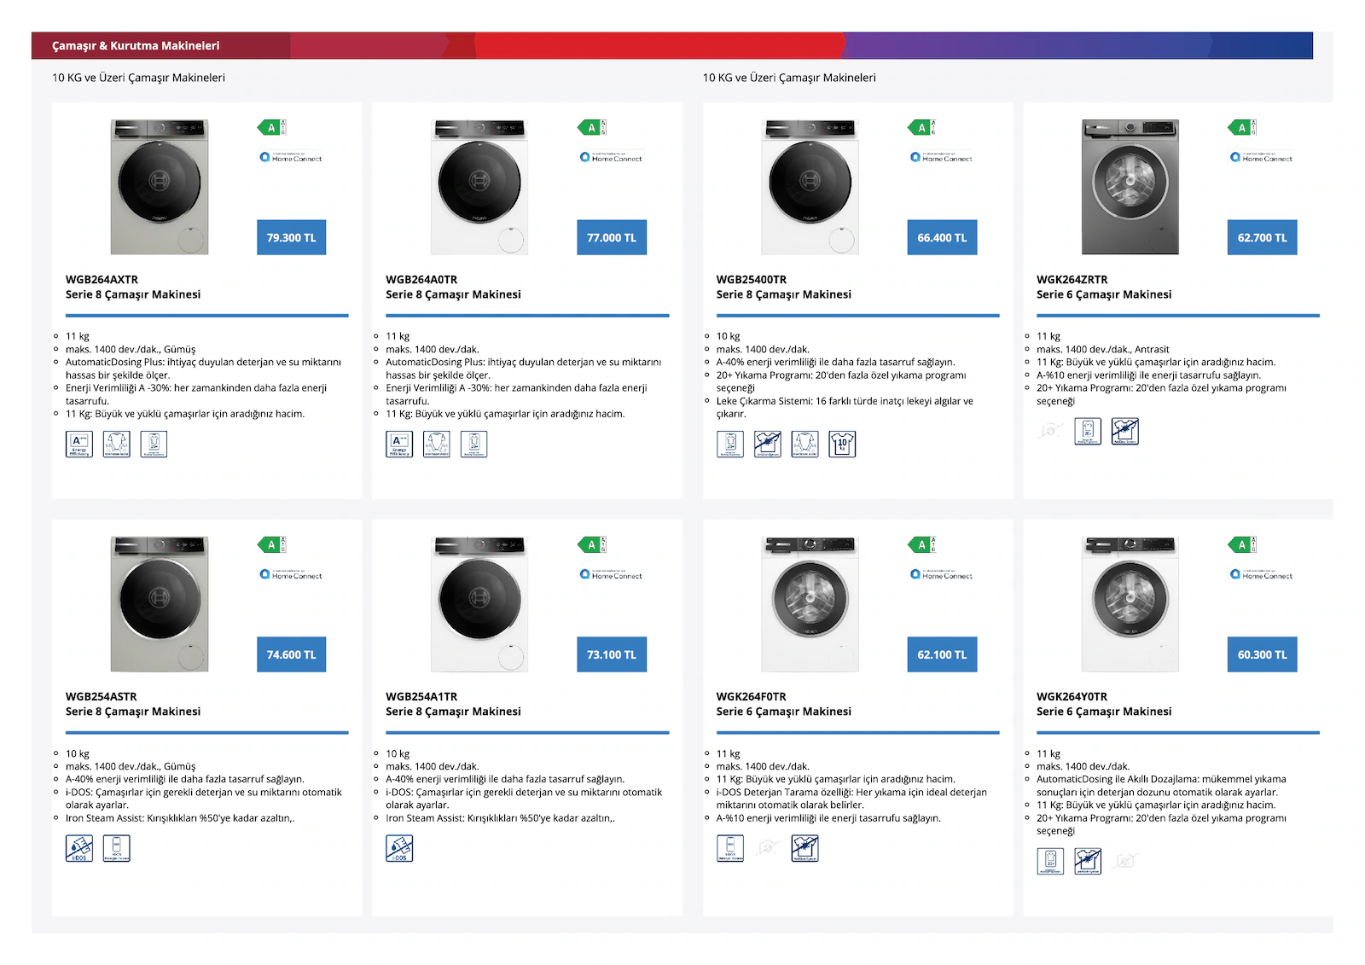
Task: Click the 'WGB254A1TR' model name
Action: (421, 696)
